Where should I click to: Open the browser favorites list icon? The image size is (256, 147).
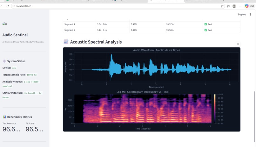228,6
